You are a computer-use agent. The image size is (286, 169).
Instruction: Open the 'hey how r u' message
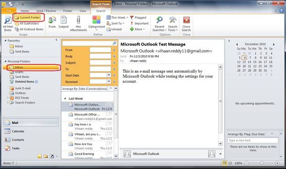click(x=87, y=127)
